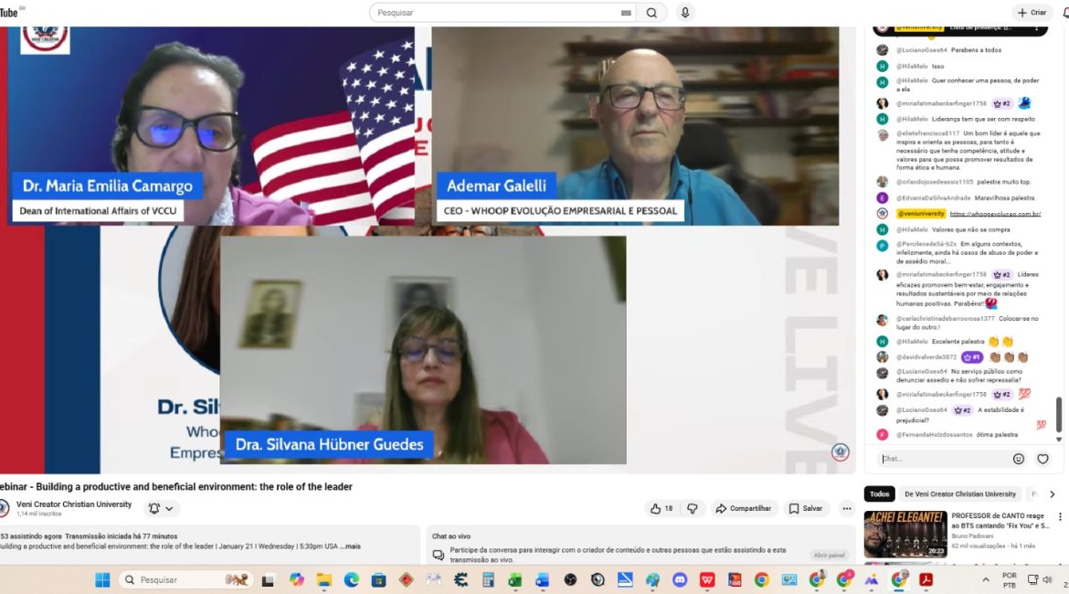
Task: Click into the Chat message input field
Action: pos(941,459)
